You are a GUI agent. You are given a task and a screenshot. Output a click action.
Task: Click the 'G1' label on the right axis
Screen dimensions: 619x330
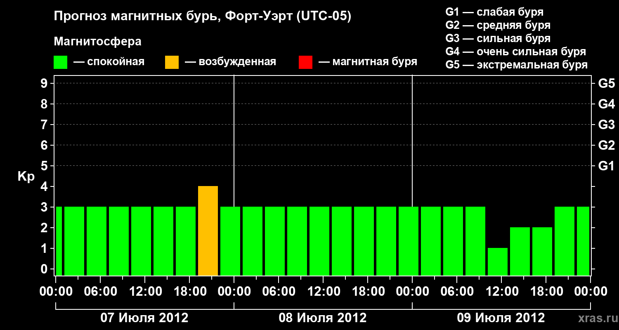coord(607,166)
